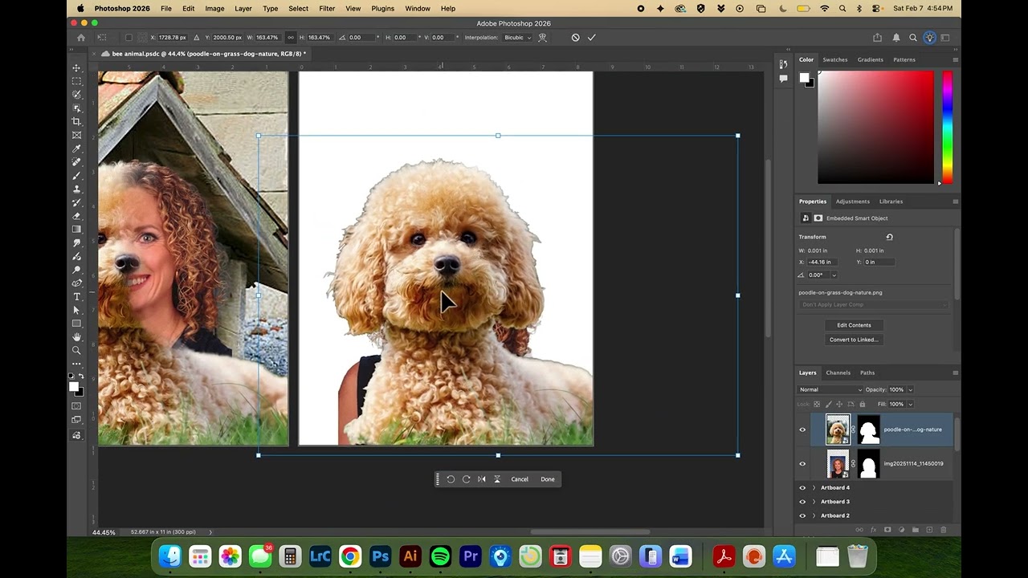
Task: Toggle lock transparent pixels icon
Action: coord(817,404)
